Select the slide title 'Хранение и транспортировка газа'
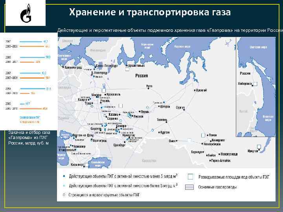Image resolution: width=283 pixels, height=212 pixels. 150,12
